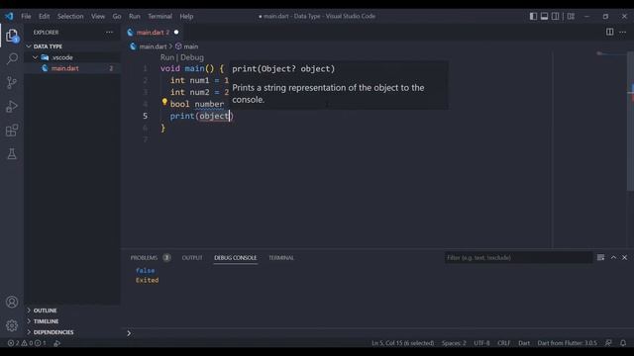Open the Selection menu
Image resolution: width=634 pixels, height=356 pixels.
tap(70, 16)
